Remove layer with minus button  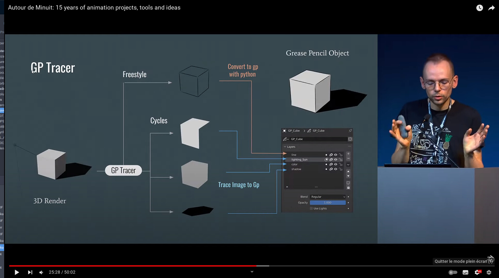pos(348,158)
